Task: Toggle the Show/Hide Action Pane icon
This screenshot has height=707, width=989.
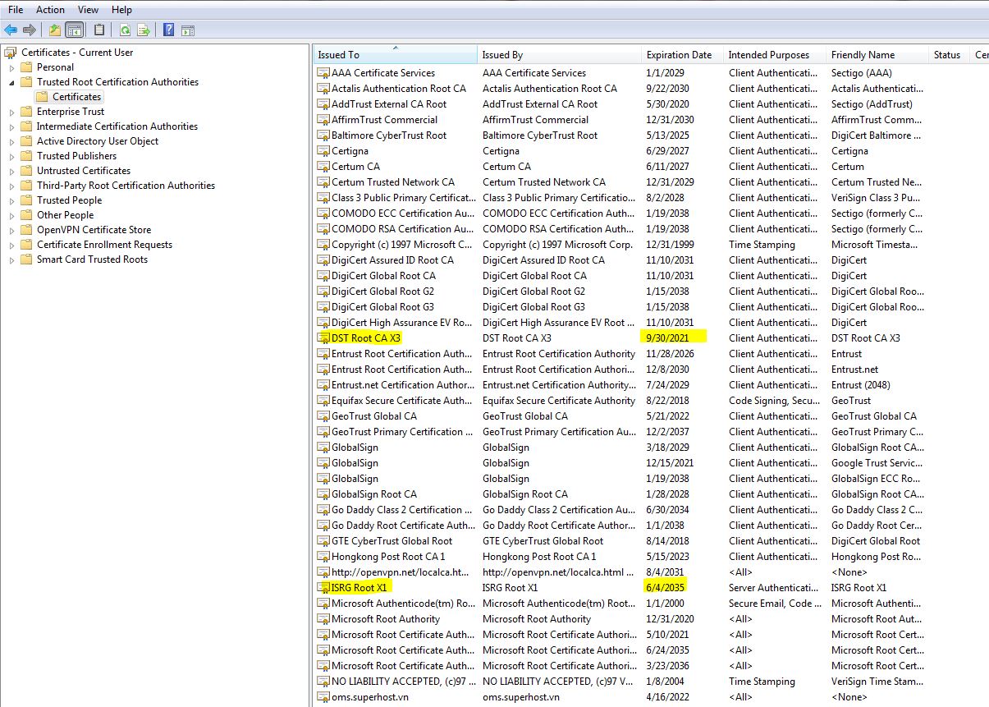Action: (188, 30)
